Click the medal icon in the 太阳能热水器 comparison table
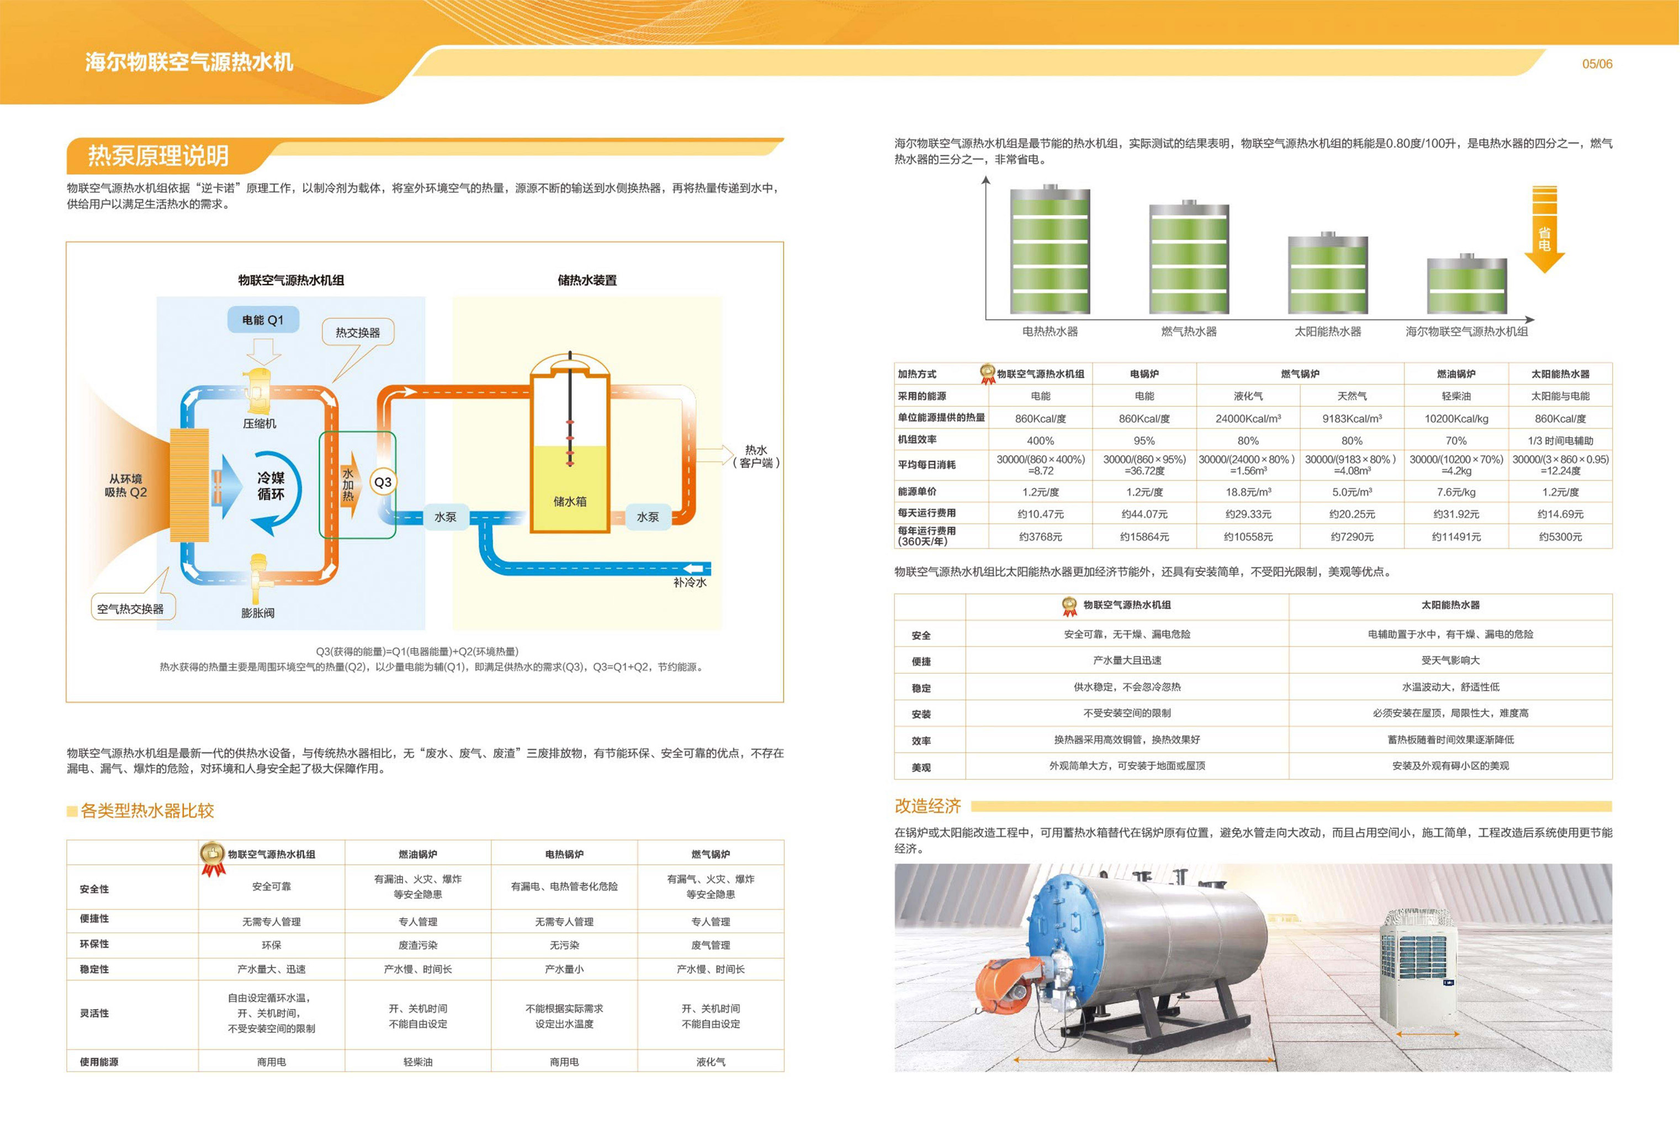 [x=1069, y=607]
